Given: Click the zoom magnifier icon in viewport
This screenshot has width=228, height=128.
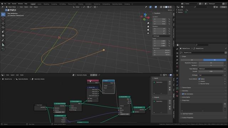Looking at the screenshot, I should (148, 23).
